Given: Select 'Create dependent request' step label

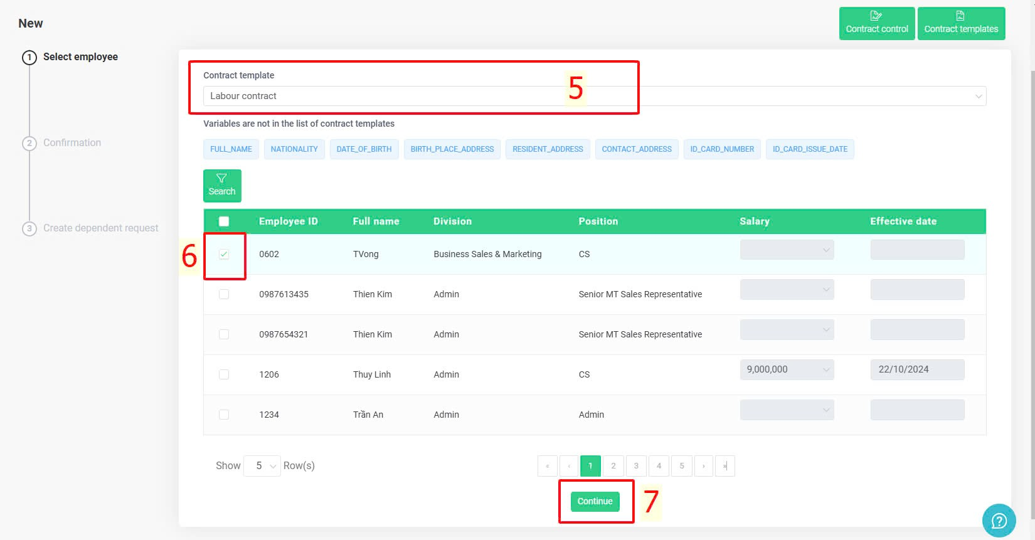Looking at the screenshot, I should click(x=100, y=228).
